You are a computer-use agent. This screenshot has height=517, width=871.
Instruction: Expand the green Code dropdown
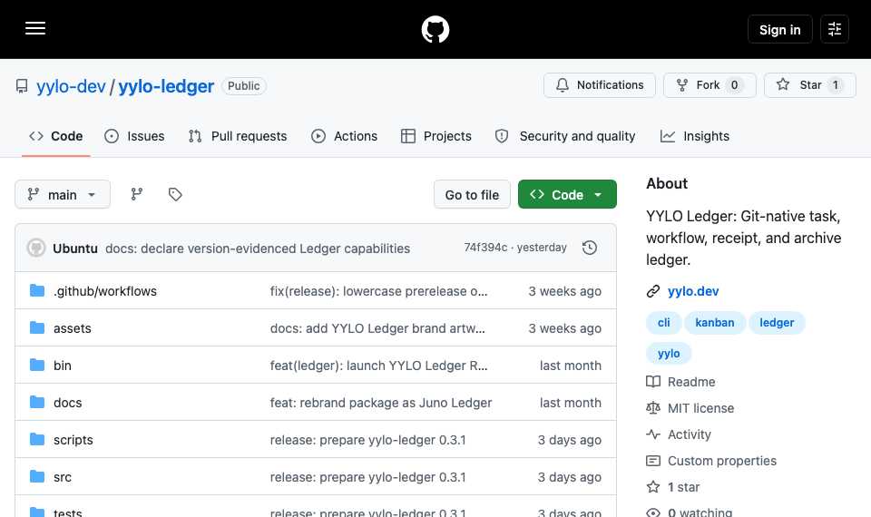567,194
